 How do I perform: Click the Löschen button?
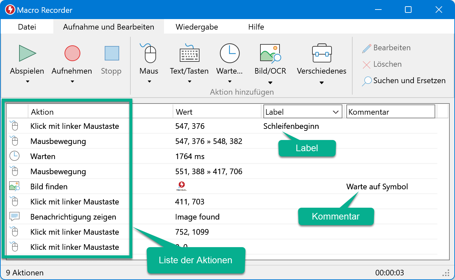[382, 64]
